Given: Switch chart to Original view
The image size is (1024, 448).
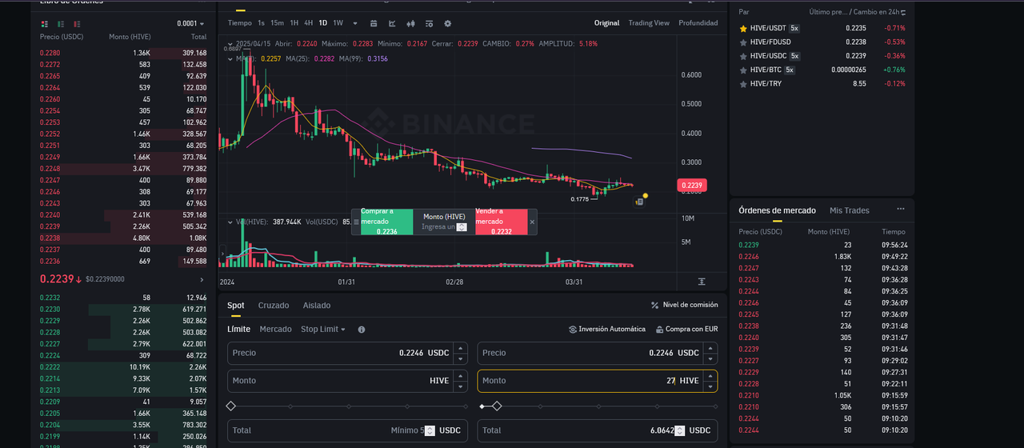Looking at the screenshot, I should click(x=606, y=23).
